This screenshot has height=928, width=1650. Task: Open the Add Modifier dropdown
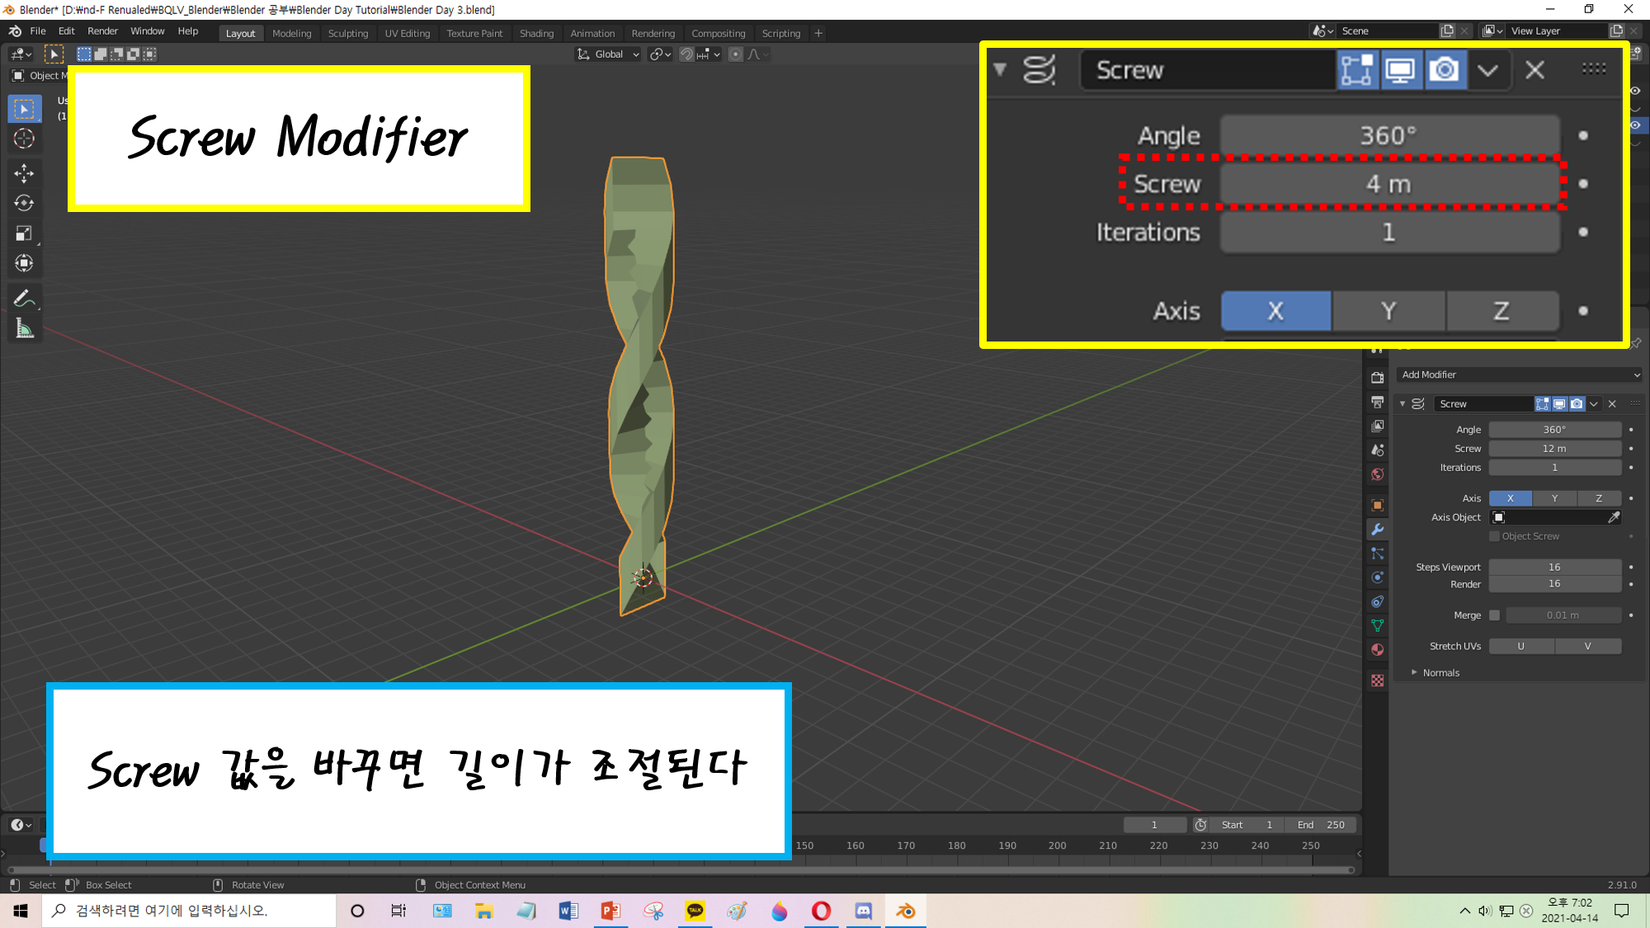1519,374
